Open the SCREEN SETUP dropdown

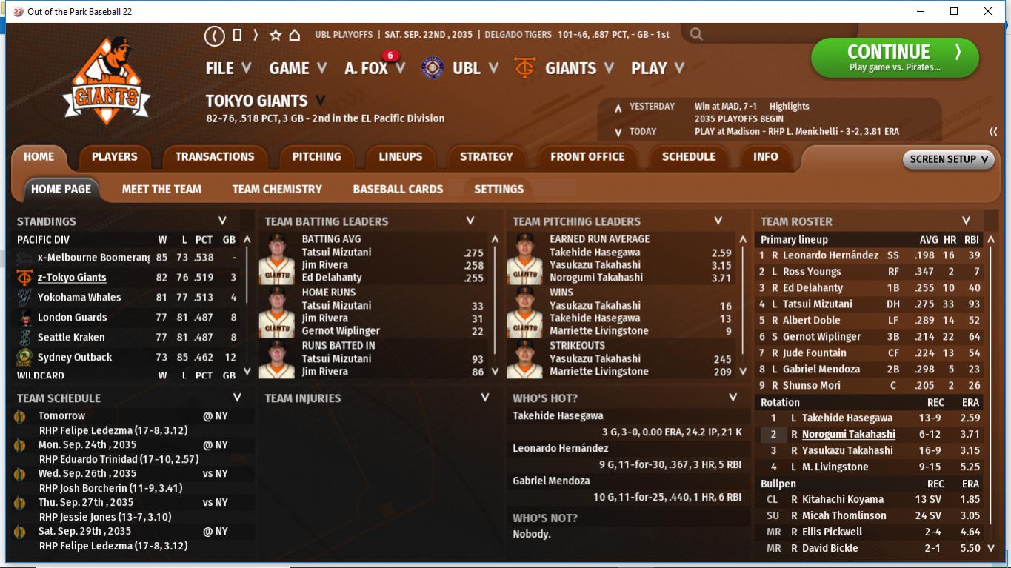tap(948, 159)
